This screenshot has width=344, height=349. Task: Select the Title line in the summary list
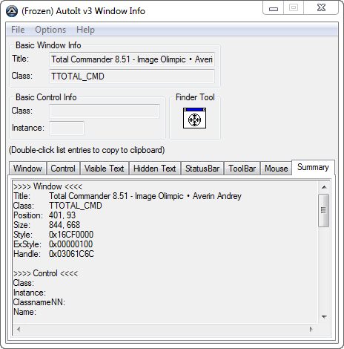pyautogui.click(x=128, y=196)
